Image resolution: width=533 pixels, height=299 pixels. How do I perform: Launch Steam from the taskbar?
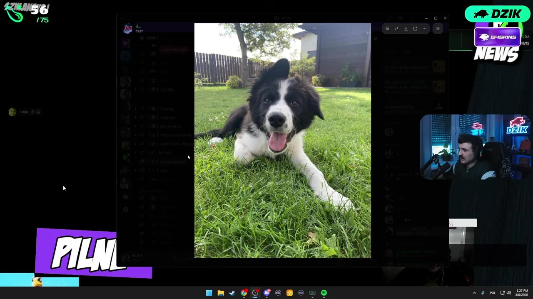(x=232, y=293)
